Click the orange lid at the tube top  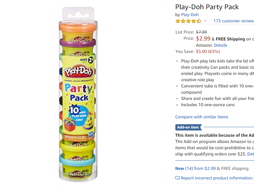78,26
